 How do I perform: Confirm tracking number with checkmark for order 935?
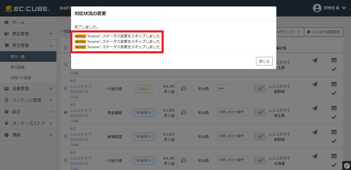[x=260, y=89]
